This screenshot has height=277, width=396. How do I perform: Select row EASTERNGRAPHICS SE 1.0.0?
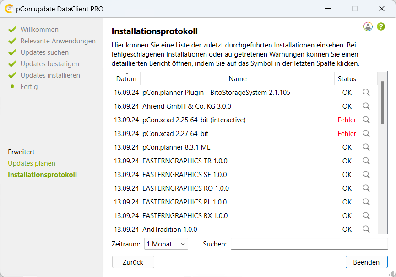click(x=245, y=174)
